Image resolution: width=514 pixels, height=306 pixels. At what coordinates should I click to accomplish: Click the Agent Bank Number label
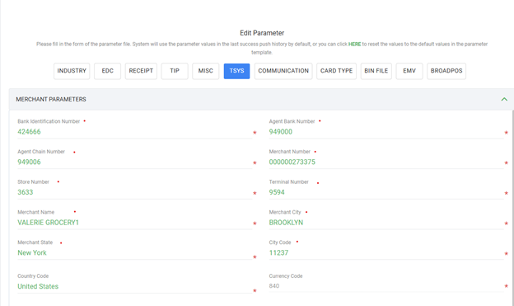point(292,121)
